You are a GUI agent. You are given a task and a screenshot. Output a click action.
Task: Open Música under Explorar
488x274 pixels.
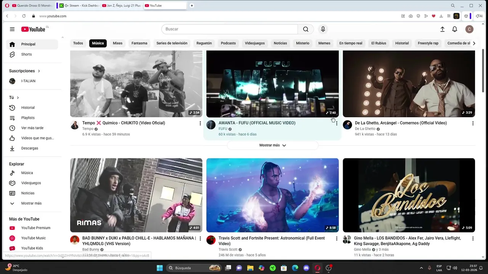coord(32,173)
